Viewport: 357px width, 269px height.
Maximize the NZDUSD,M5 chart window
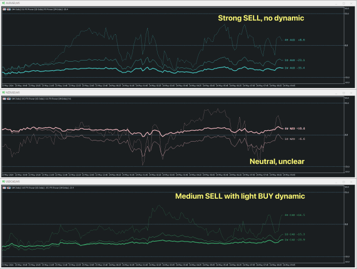344,93
